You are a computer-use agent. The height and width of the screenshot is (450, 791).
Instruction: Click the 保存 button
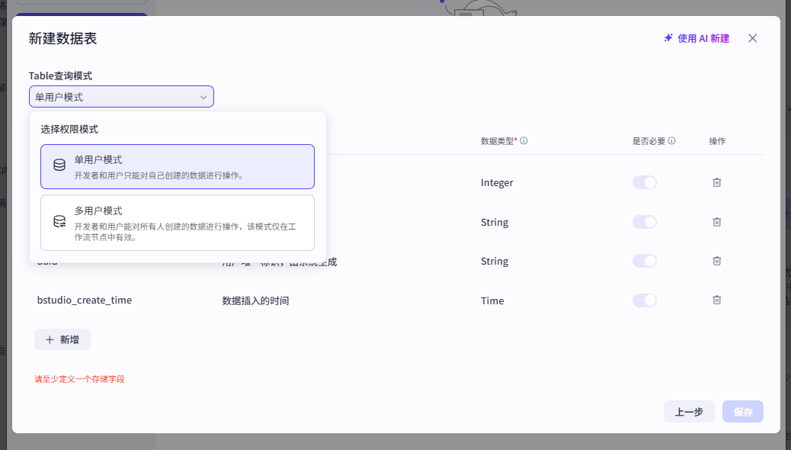click(743, 412)
